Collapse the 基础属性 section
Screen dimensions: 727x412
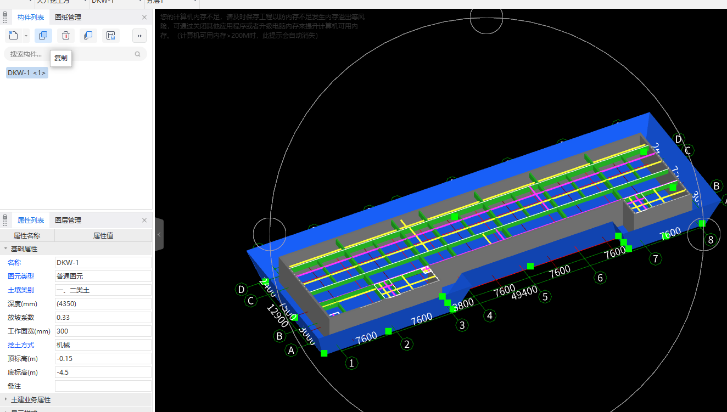point(5,249)
